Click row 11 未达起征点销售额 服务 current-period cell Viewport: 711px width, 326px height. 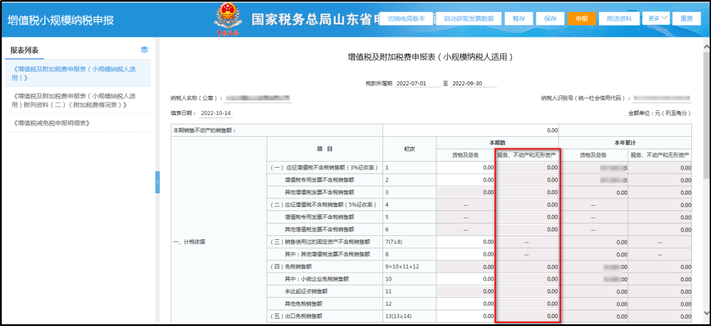(527, 291)
